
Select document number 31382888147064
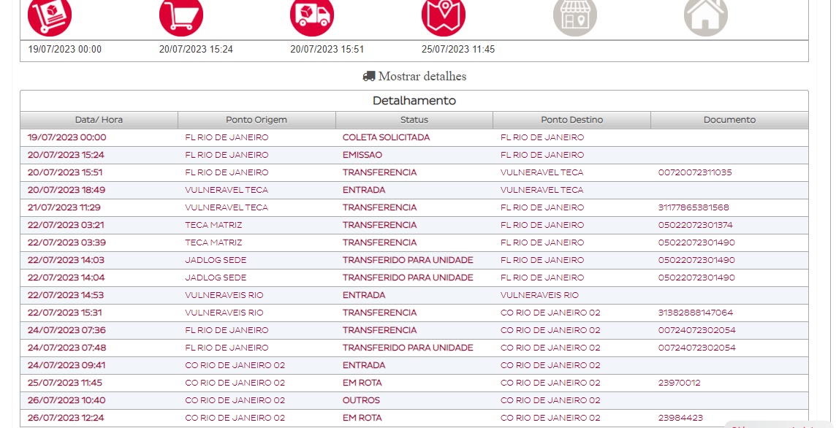695,313
